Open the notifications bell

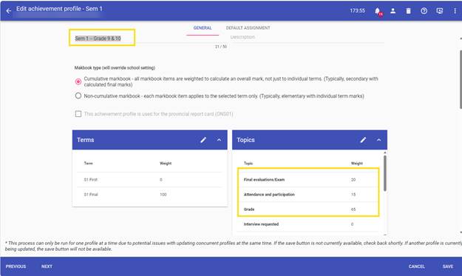click(378, 11)
